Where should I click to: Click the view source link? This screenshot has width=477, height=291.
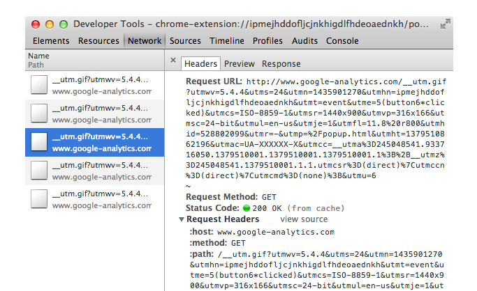point(304,219)
